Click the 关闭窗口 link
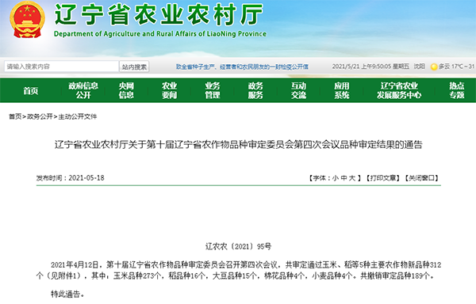Viewport: 476px width, 304px height. click(x=422, y=178)
